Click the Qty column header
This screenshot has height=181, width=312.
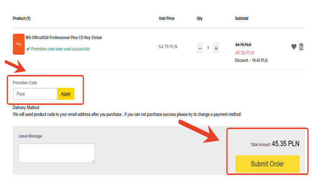point(200,19)
